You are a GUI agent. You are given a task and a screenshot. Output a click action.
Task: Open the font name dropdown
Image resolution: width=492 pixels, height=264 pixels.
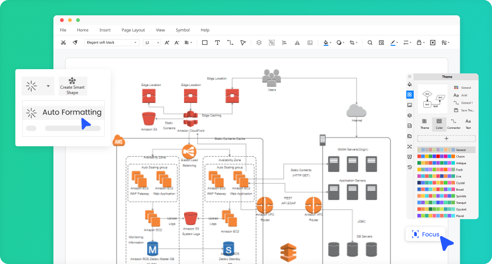coord(112,43)
